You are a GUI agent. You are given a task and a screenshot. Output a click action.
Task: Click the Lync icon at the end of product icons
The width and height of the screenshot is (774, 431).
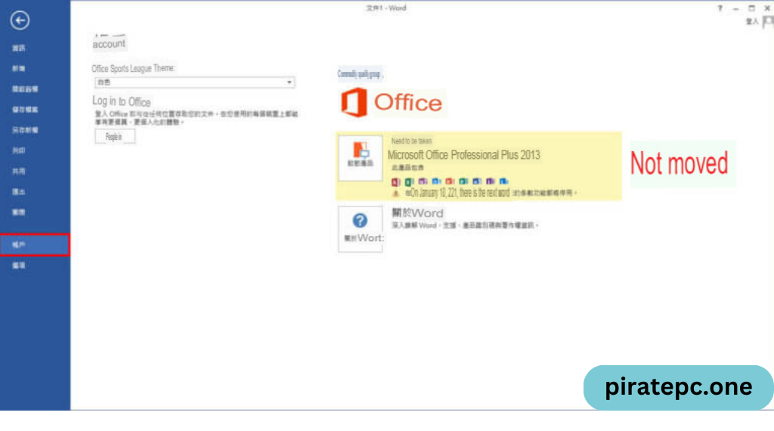[x=503, y=181]
